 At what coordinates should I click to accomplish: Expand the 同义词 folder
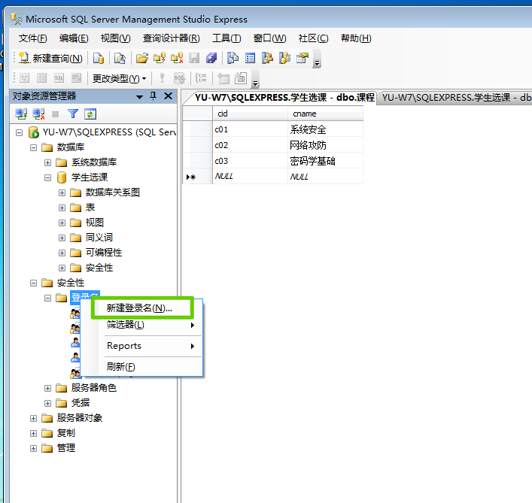click(62, 238)
